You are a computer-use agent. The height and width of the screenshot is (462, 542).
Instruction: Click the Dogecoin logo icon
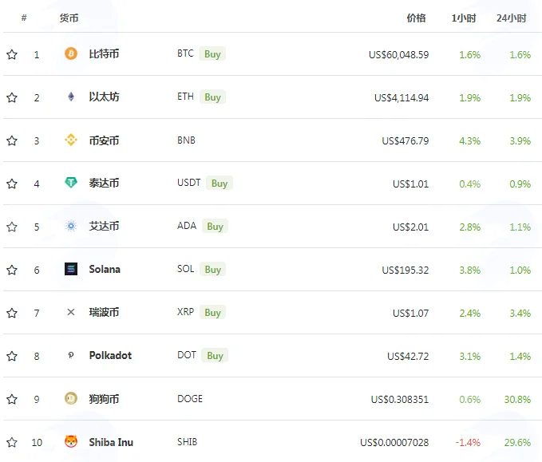(x=71, y=398)
